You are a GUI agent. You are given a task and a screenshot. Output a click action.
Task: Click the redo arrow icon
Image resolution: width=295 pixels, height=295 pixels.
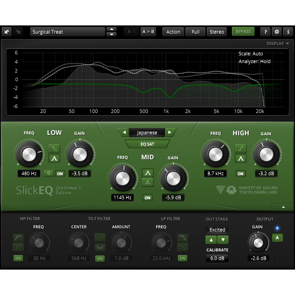point(18,32)
